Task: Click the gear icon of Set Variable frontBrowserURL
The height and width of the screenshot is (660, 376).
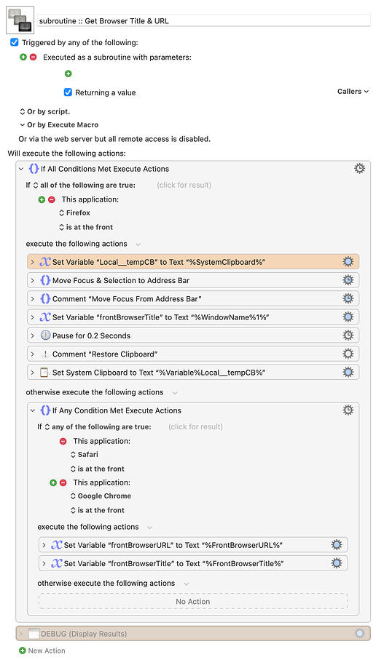Action: (337, 545)
